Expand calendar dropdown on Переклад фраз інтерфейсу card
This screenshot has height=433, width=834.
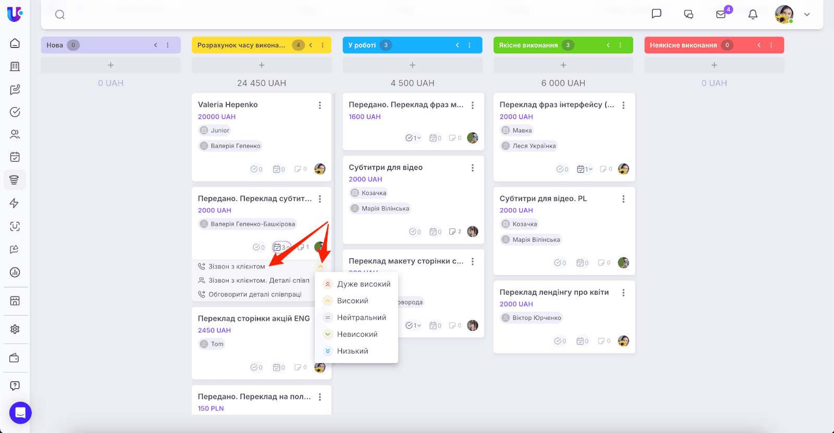pyautogui.click(x=585, y=169)
